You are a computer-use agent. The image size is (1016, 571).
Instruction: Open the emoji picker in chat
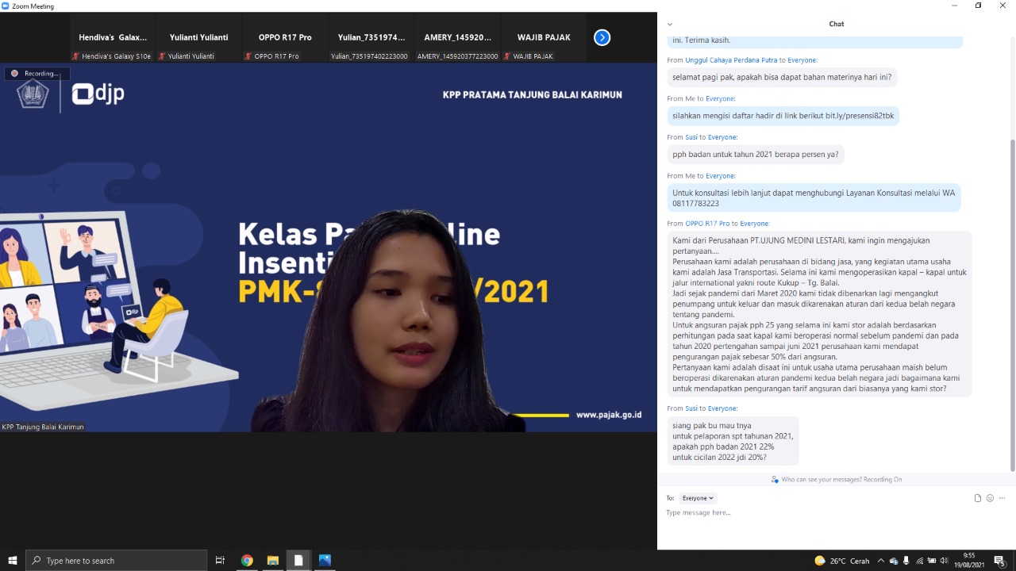[x=990, y=498]
